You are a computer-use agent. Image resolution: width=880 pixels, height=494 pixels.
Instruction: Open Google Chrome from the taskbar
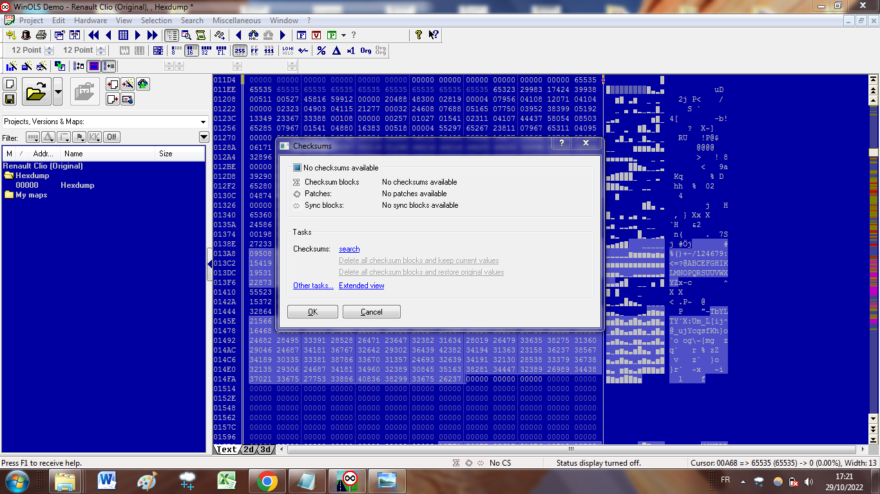click(267, 481)
